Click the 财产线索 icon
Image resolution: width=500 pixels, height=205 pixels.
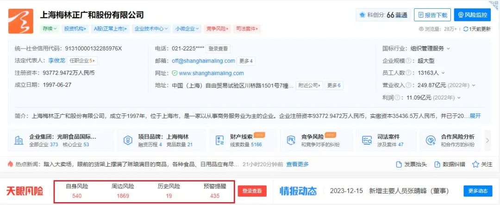(220, 140)
